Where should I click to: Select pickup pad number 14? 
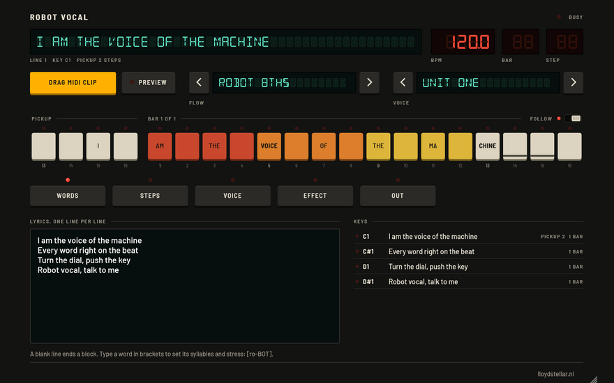pos(71,146)
